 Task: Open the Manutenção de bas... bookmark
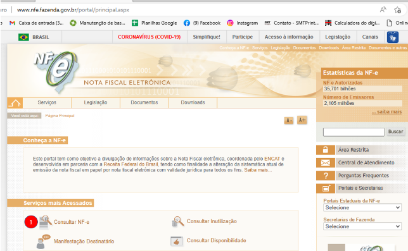98,23
